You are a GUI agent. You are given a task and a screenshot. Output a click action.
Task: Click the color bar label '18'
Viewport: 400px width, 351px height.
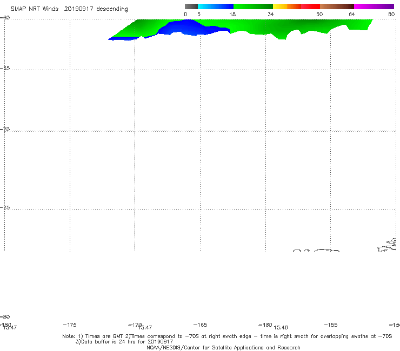coord(232,14)
